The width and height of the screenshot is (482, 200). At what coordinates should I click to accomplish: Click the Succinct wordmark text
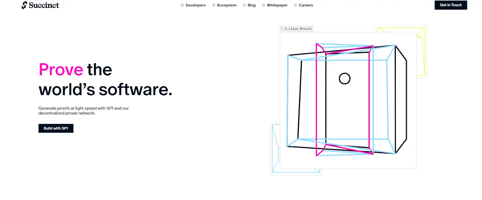click(x=44, y=5)
